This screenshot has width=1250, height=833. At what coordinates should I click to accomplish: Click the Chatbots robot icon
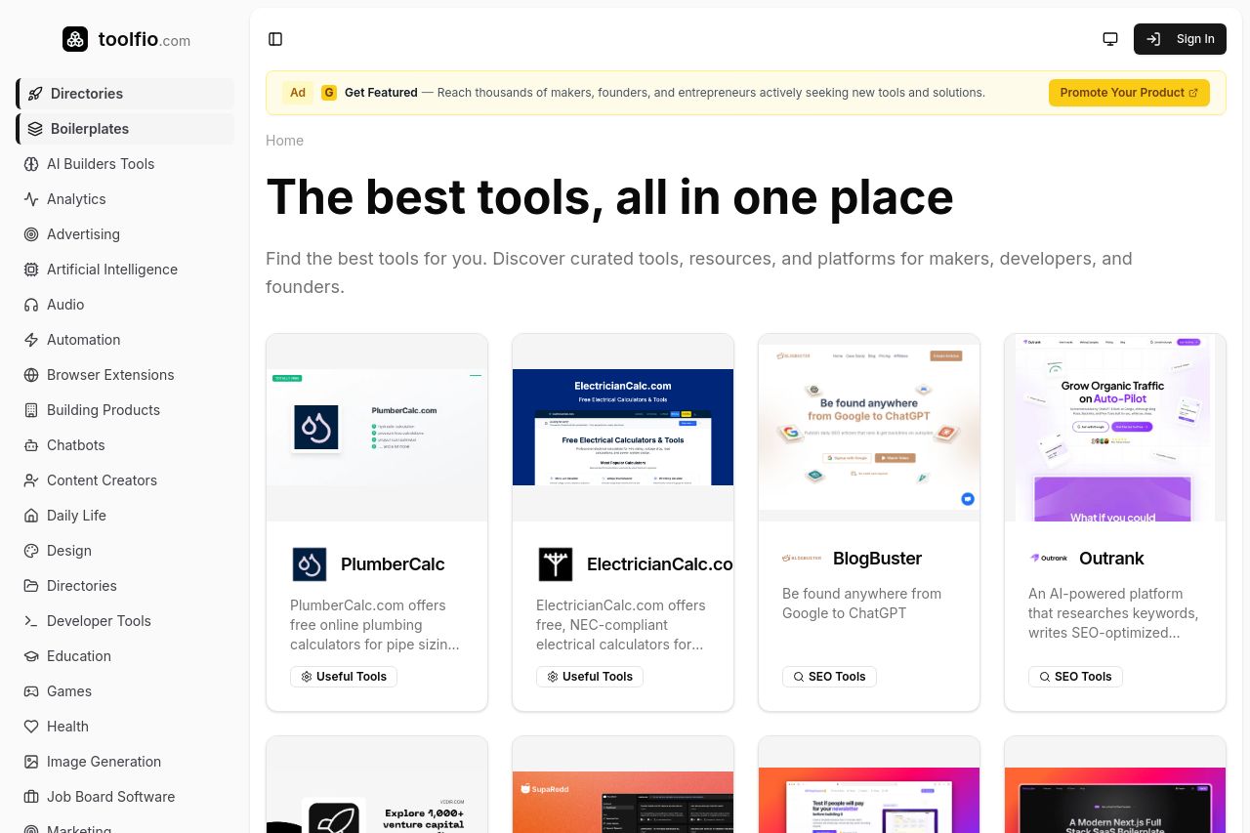click(x=31, y=445)
